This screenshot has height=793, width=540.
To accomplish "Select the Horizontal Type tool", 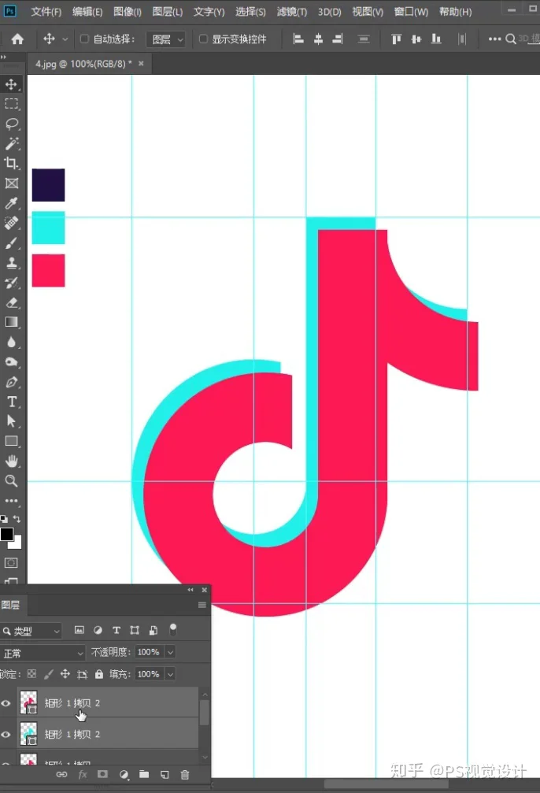I will point(11,402).
